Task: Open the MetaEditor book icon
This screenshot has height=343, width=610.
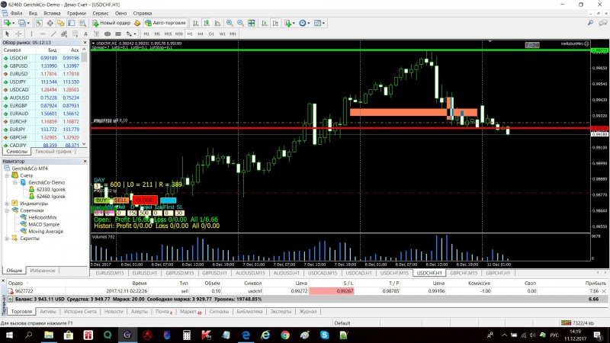Action: click(137, 23)
